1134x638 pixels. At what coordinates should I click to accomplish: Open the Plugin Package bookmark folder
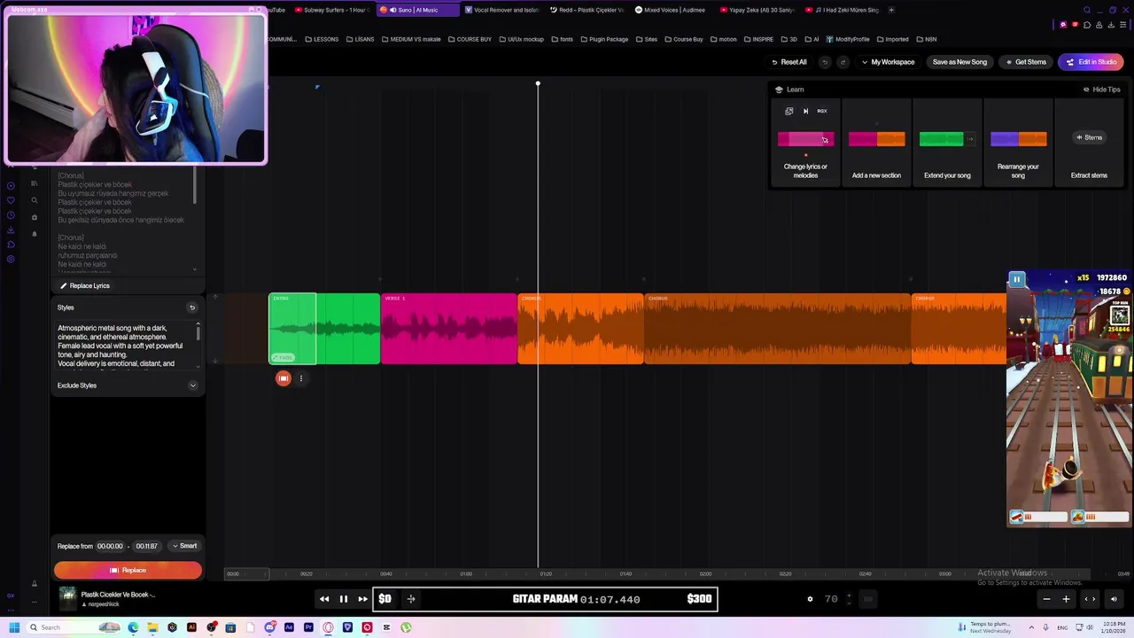pos(604,39)
